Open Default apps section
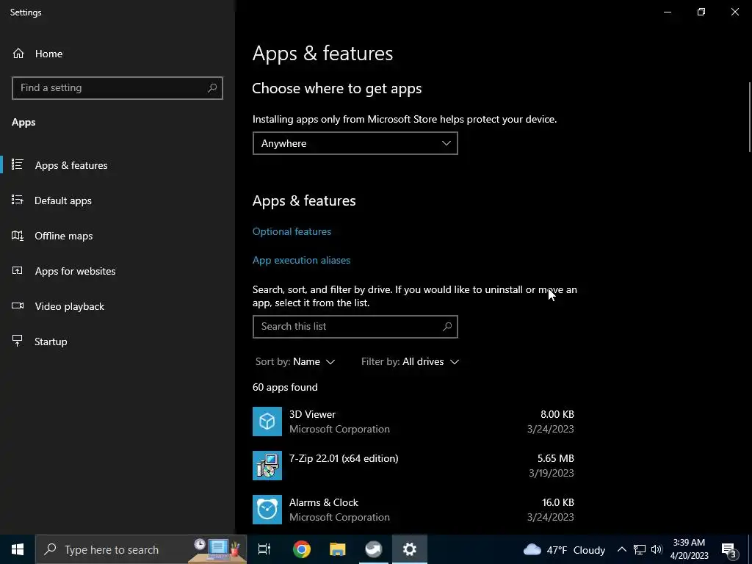752x564 pixels. 63,200
